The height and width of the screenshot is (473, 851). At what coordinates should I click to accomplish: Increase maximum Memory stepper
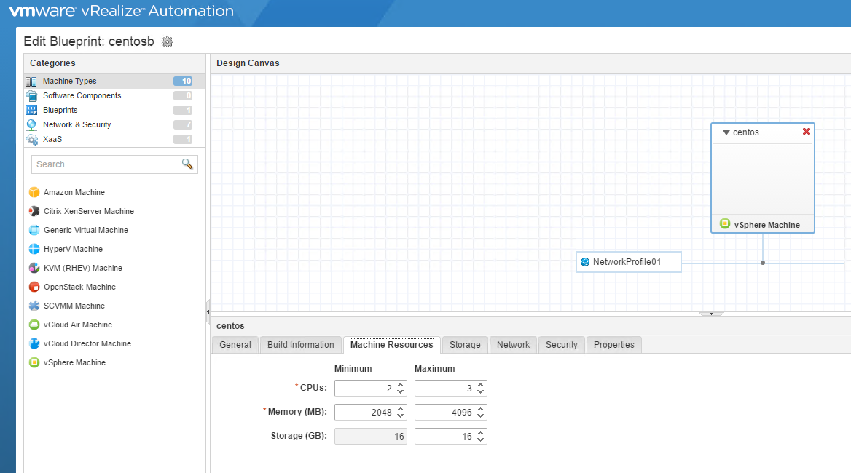pyautogui.click(x=480, y=409)
